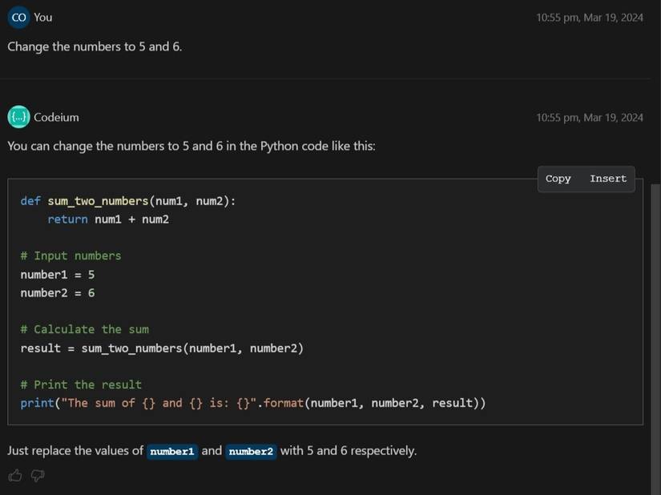Viewport: 661px width, 495px height.
Task: Place cursor on def sum_two_numbers line
Action: (128, 201)
